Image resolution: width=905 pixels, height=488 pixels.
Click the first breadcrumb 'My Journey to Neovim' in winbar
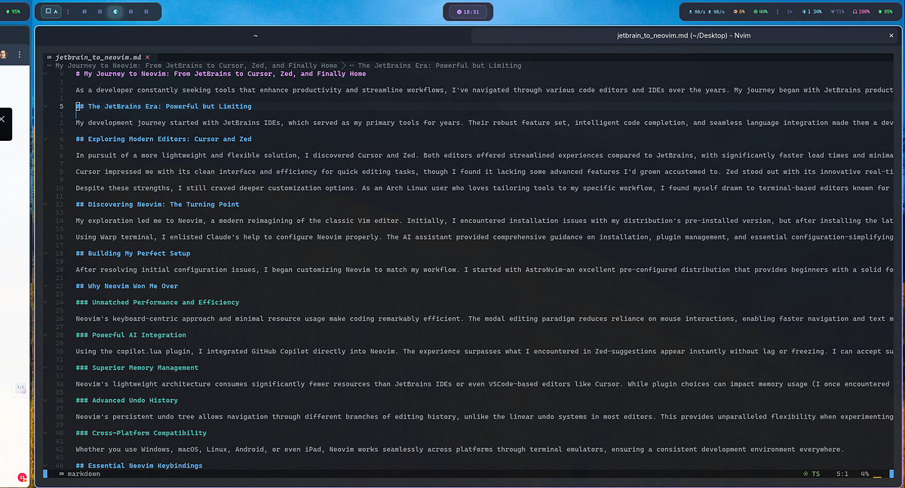pos(196,66)
